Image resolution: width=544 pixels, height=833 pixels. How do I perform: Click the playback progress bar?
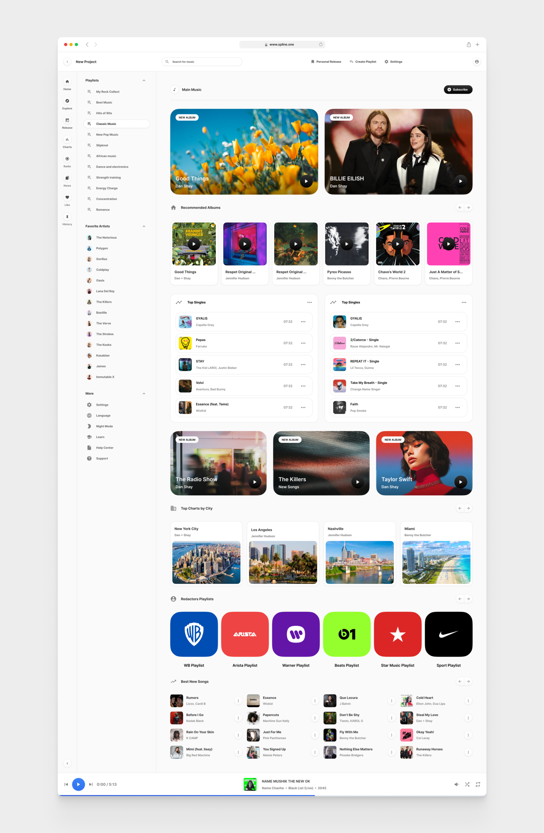tap(272, 796)
